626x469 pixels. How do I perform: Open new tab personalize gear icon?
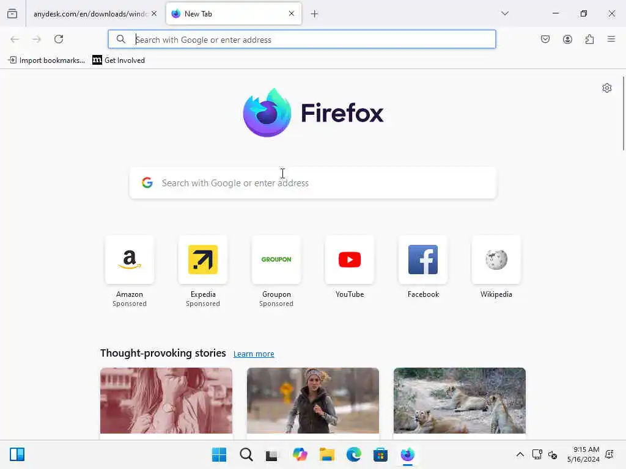(x=607, y=88)
